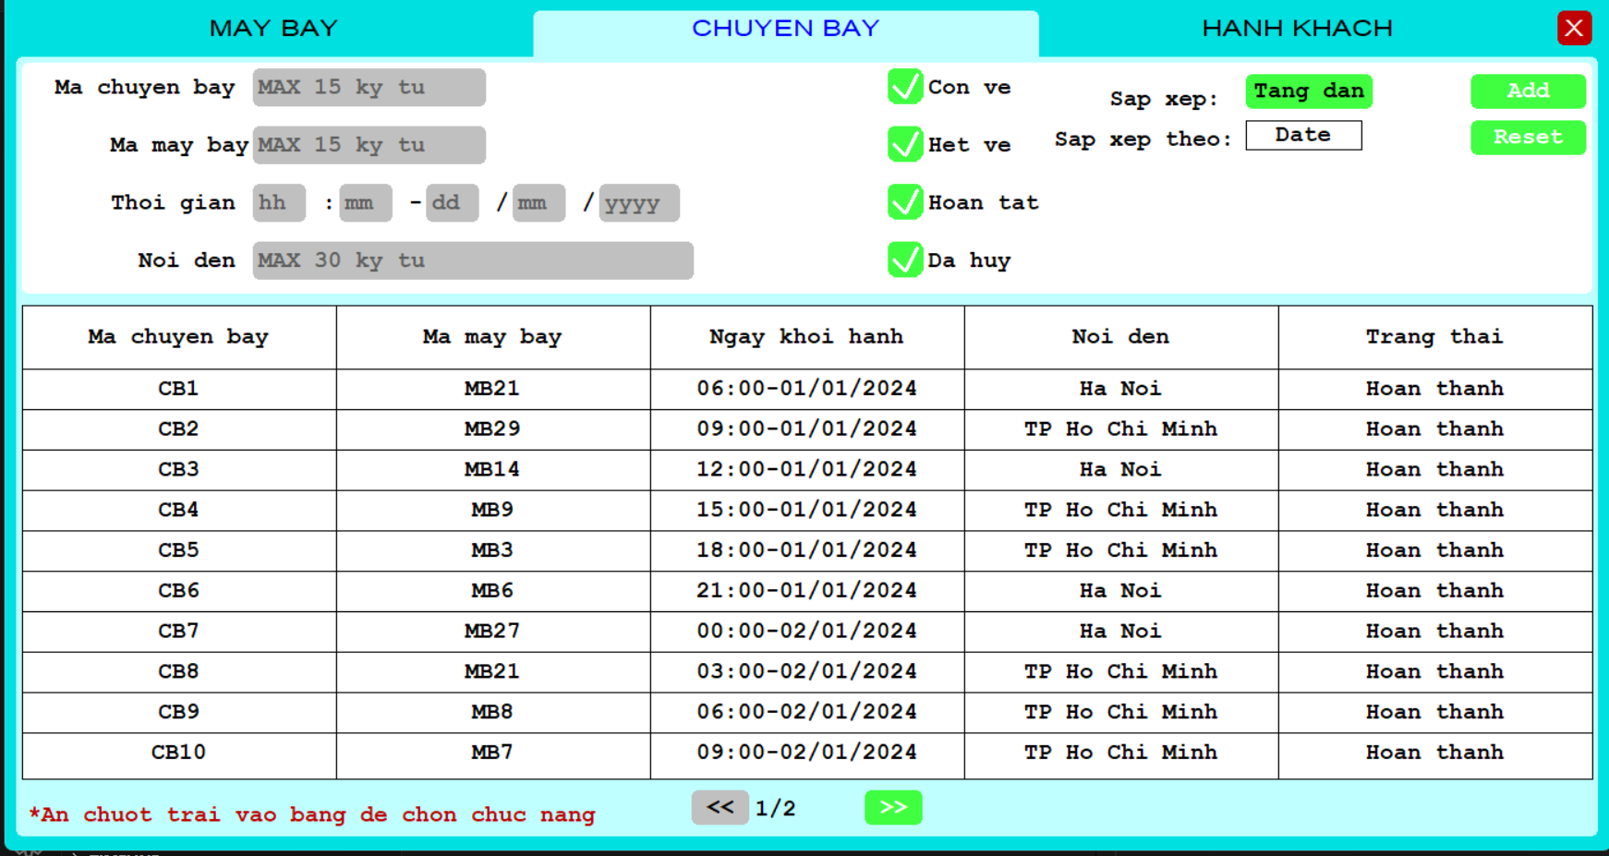Go to previous page with << button

[720, 808]
